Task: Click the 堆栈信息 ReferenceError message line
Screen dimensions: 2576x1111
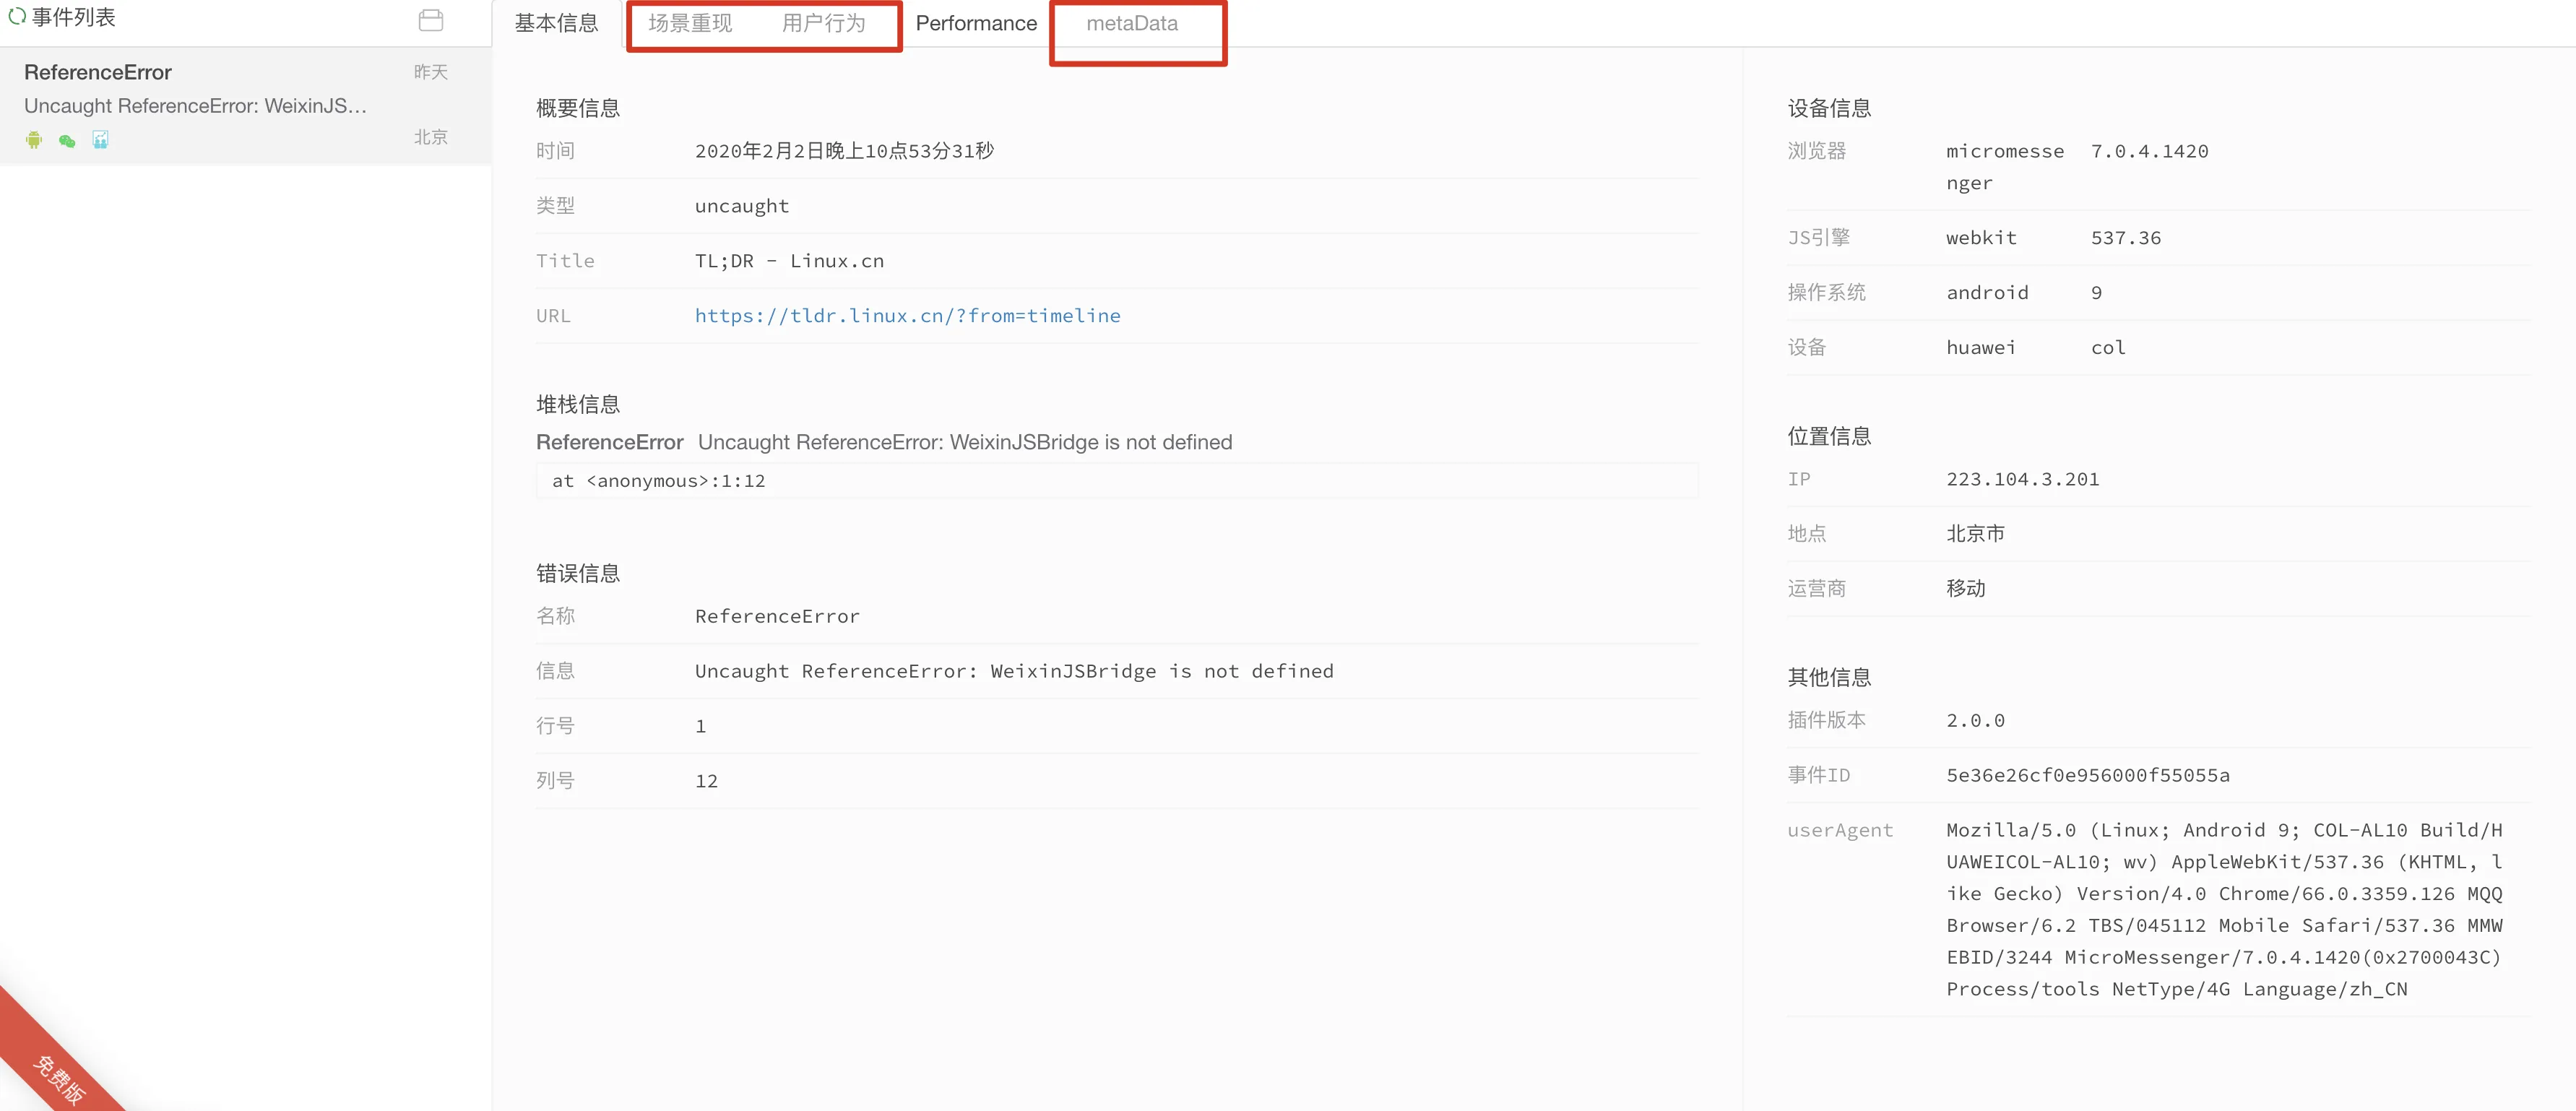Action: [x=884, y=442]
